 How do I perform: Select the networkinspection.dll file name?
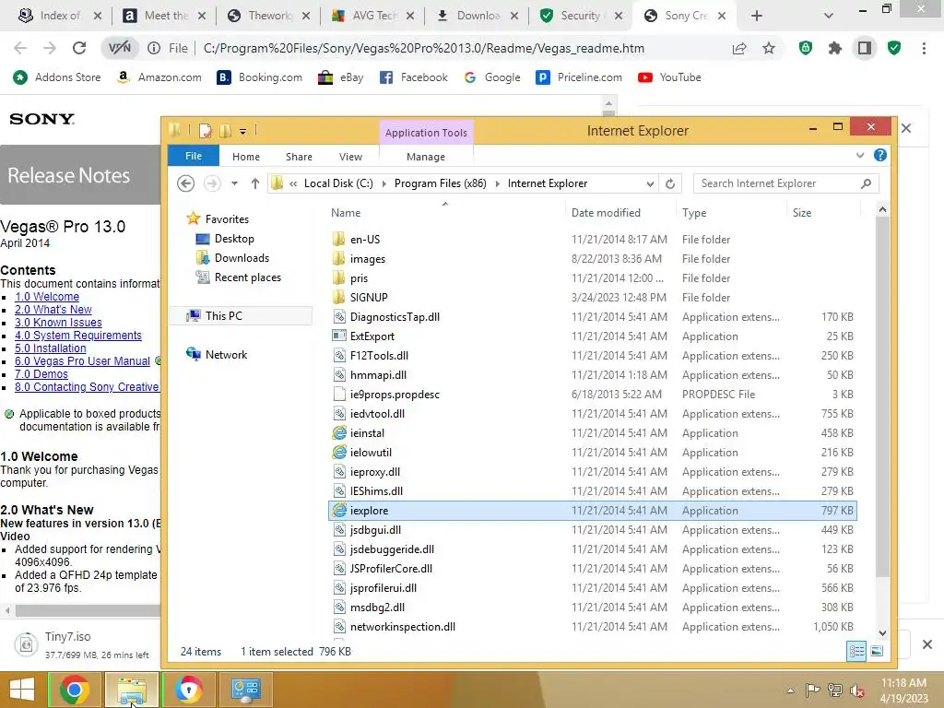coord(403,627)
